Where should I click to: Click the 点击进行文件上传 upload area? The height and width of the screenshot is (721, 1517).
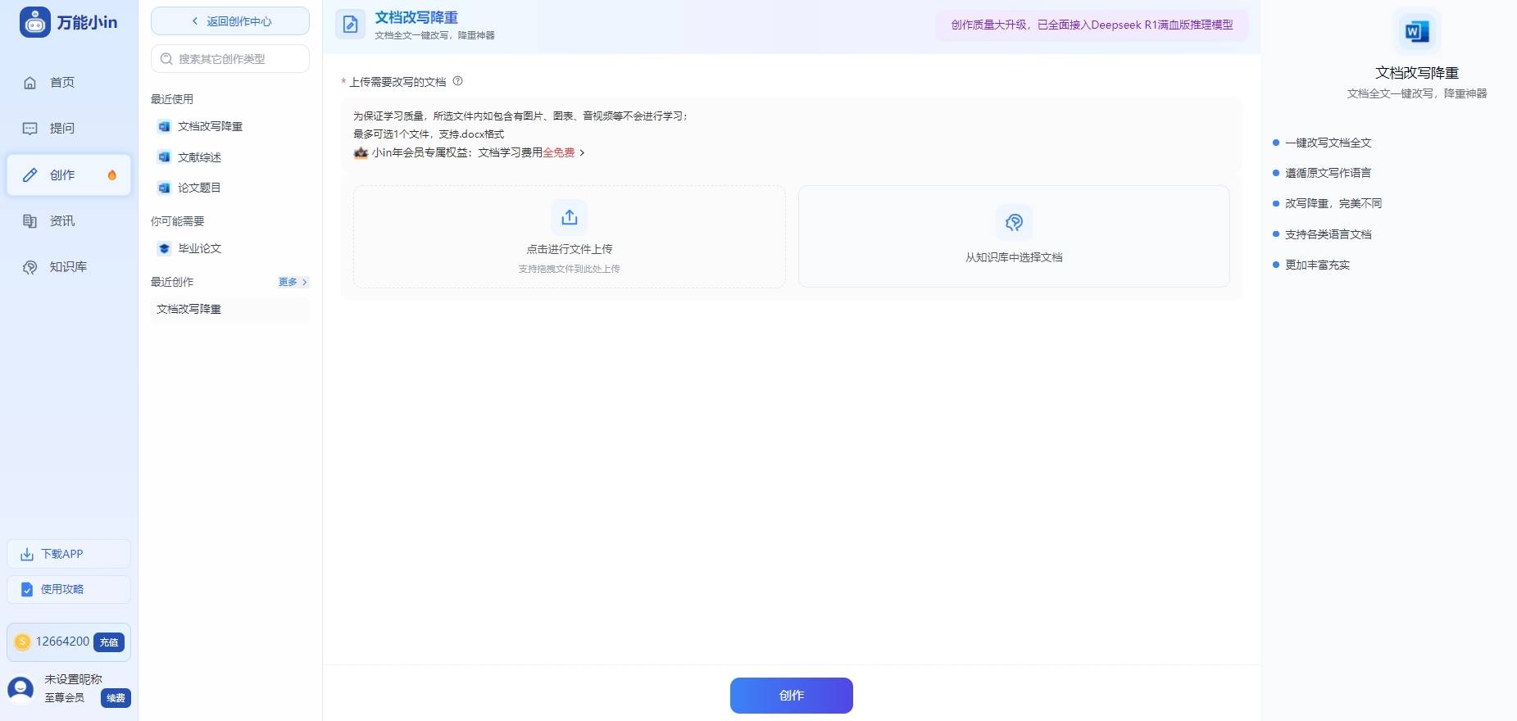pyautogui.click(x=570, y=237)
